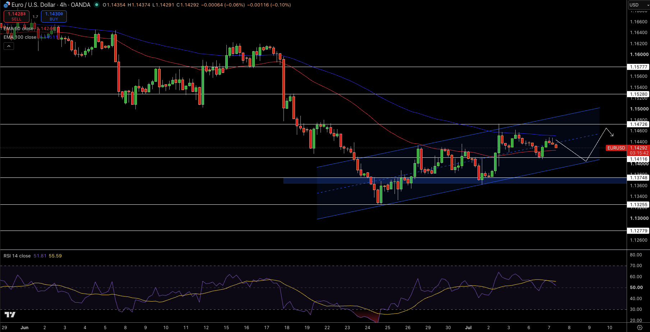Viewport: 650px width, 332px height.
Task: Click the 1.13255 price level label
Action: (639, 205)
